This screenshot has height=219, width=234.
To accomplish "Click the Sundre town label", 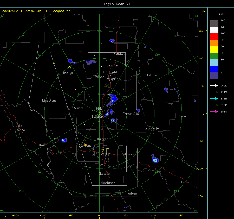I will 79,108.
